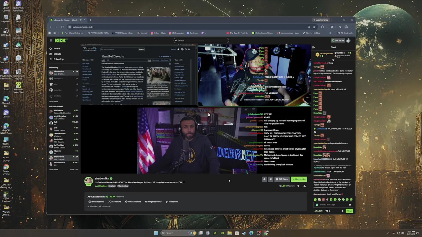Click the Send a message field
This screenshot has width=422, height=237.
[x=333, y=205]
